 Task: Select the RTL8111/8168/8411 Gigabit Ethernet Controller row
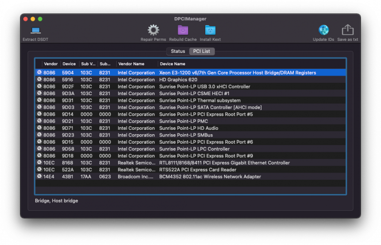click(224, 163)
